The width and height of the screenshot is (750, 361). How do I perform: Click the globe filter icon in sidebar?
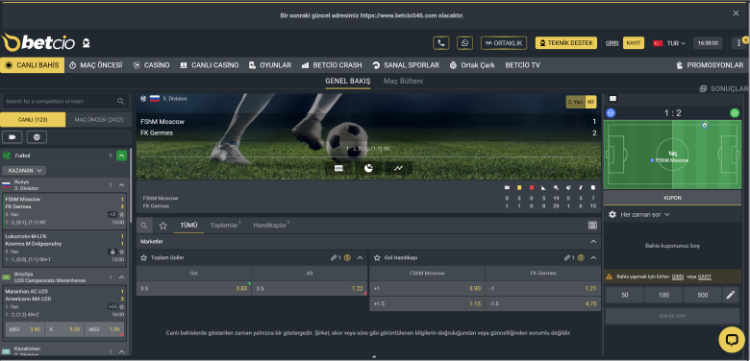37,137
